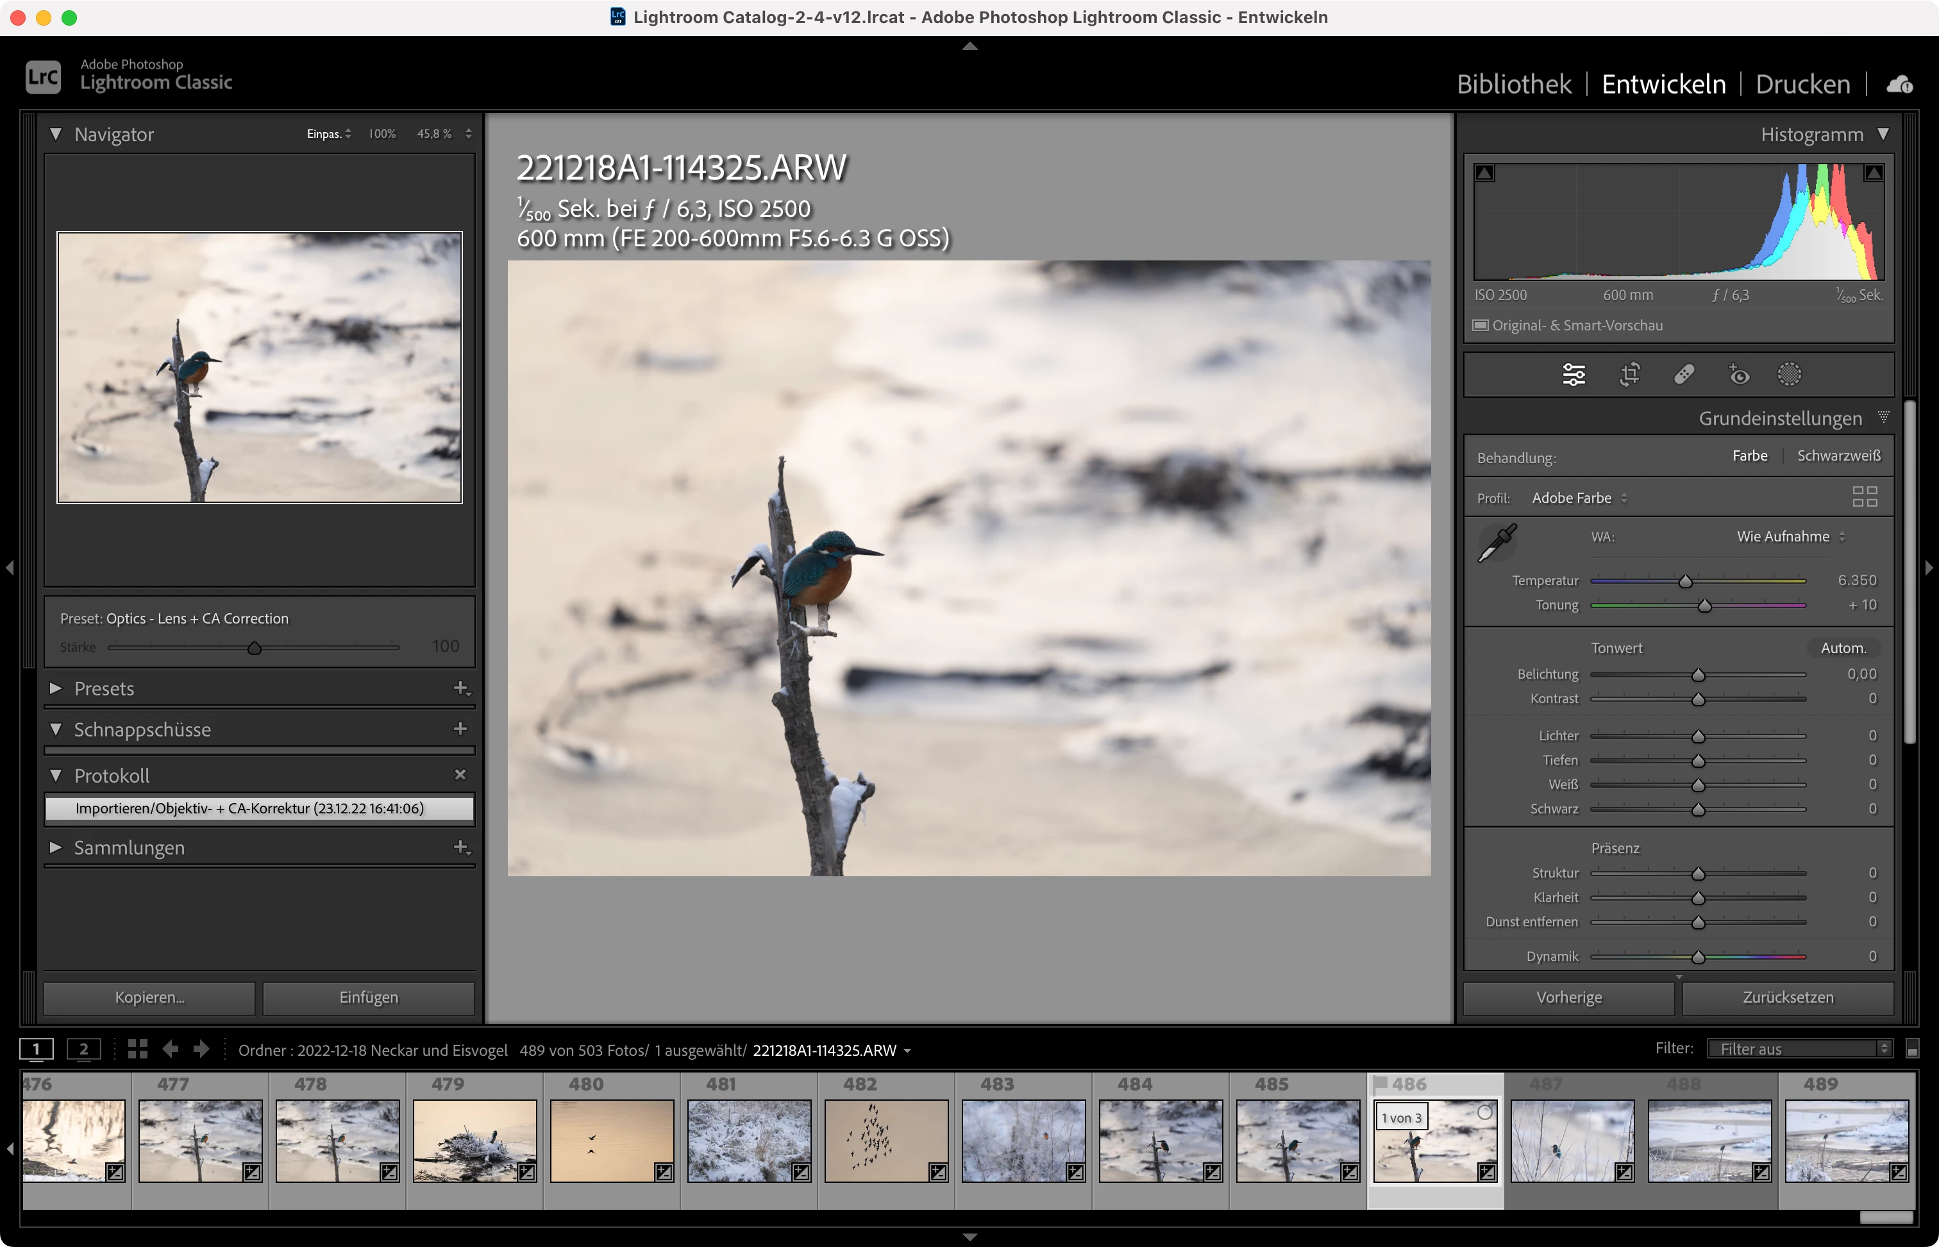Screen dimensions: 1939x1247
Task: Toggle highlight clipping indicator in histogram
Action: click(1874, 173)
